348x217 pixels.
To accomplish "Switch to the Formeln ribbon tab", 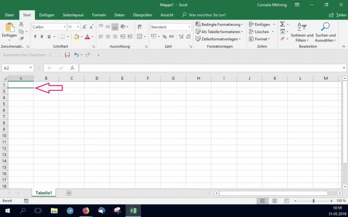I will pyautogui.click(x=99, y=15).
